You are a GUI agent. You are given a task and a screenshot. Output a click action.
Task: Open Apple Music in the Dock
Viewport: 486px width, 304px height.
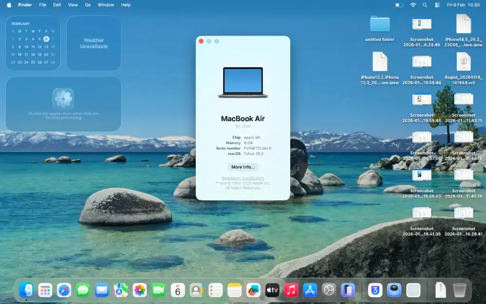tap(291, 290)
